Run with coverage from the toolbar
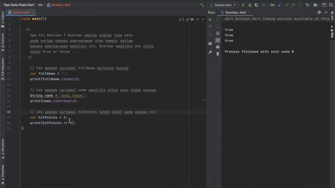This screenshot has width=335, height=188. pyautogui.click(x=256, y=5)
